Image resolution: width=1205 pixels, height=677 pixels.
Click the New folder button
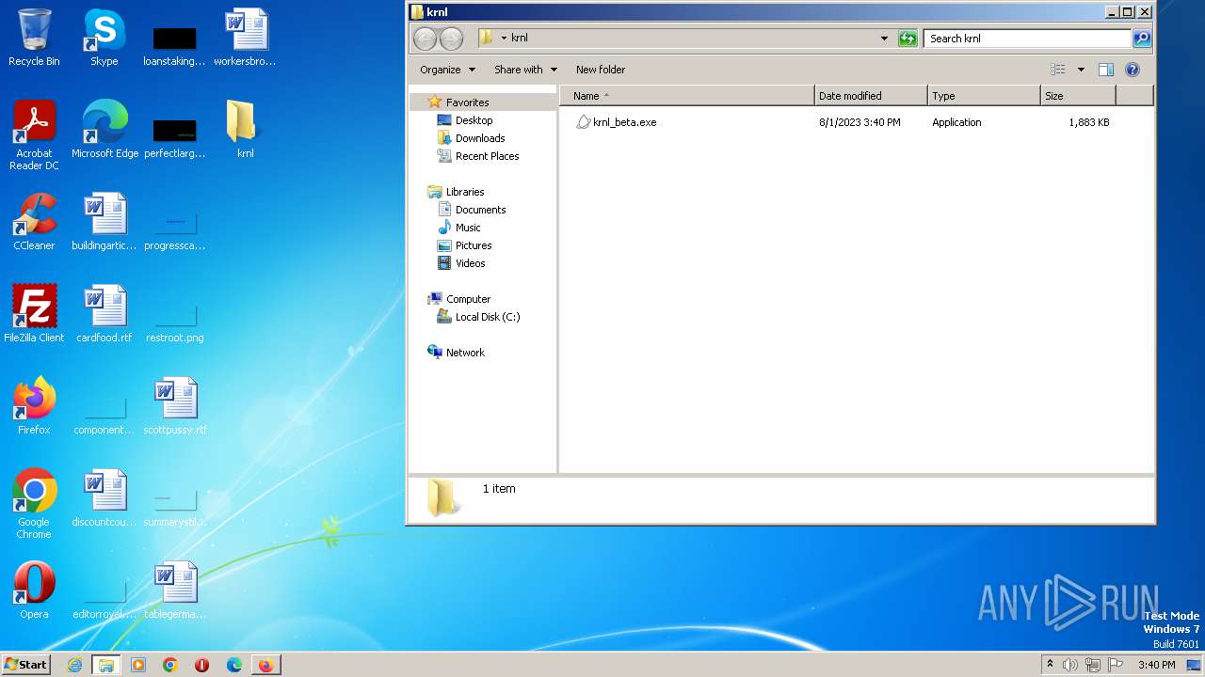coord(601,70)
